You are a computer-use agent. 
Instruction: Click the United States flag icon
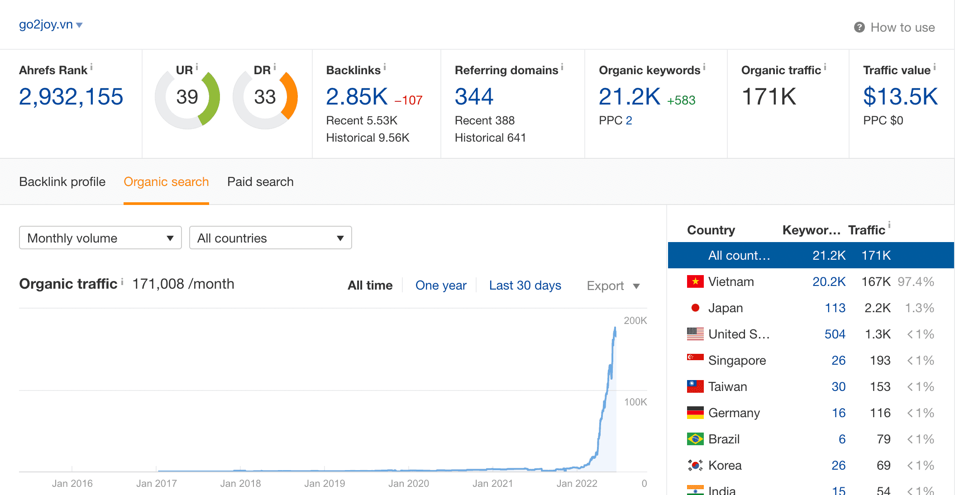pos(695,334)
